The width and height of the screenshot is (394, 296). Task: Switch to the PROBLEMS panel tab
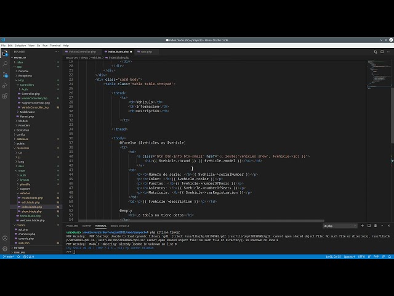click(x=72, y=226)
